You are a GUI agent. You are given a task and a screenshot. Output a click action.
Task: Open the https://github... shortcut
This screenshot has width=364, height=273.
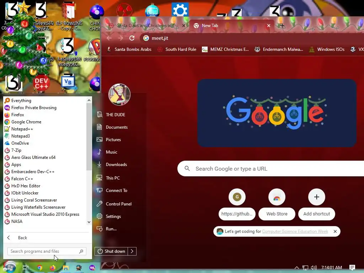pos(237,204)
